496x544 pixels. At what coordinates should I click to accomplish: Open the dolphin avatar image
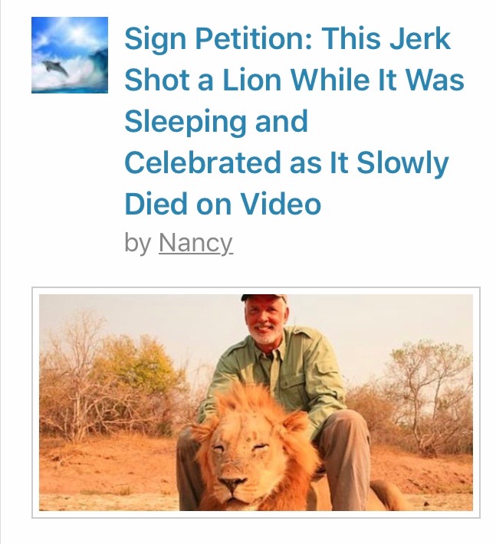pos(70,55)
